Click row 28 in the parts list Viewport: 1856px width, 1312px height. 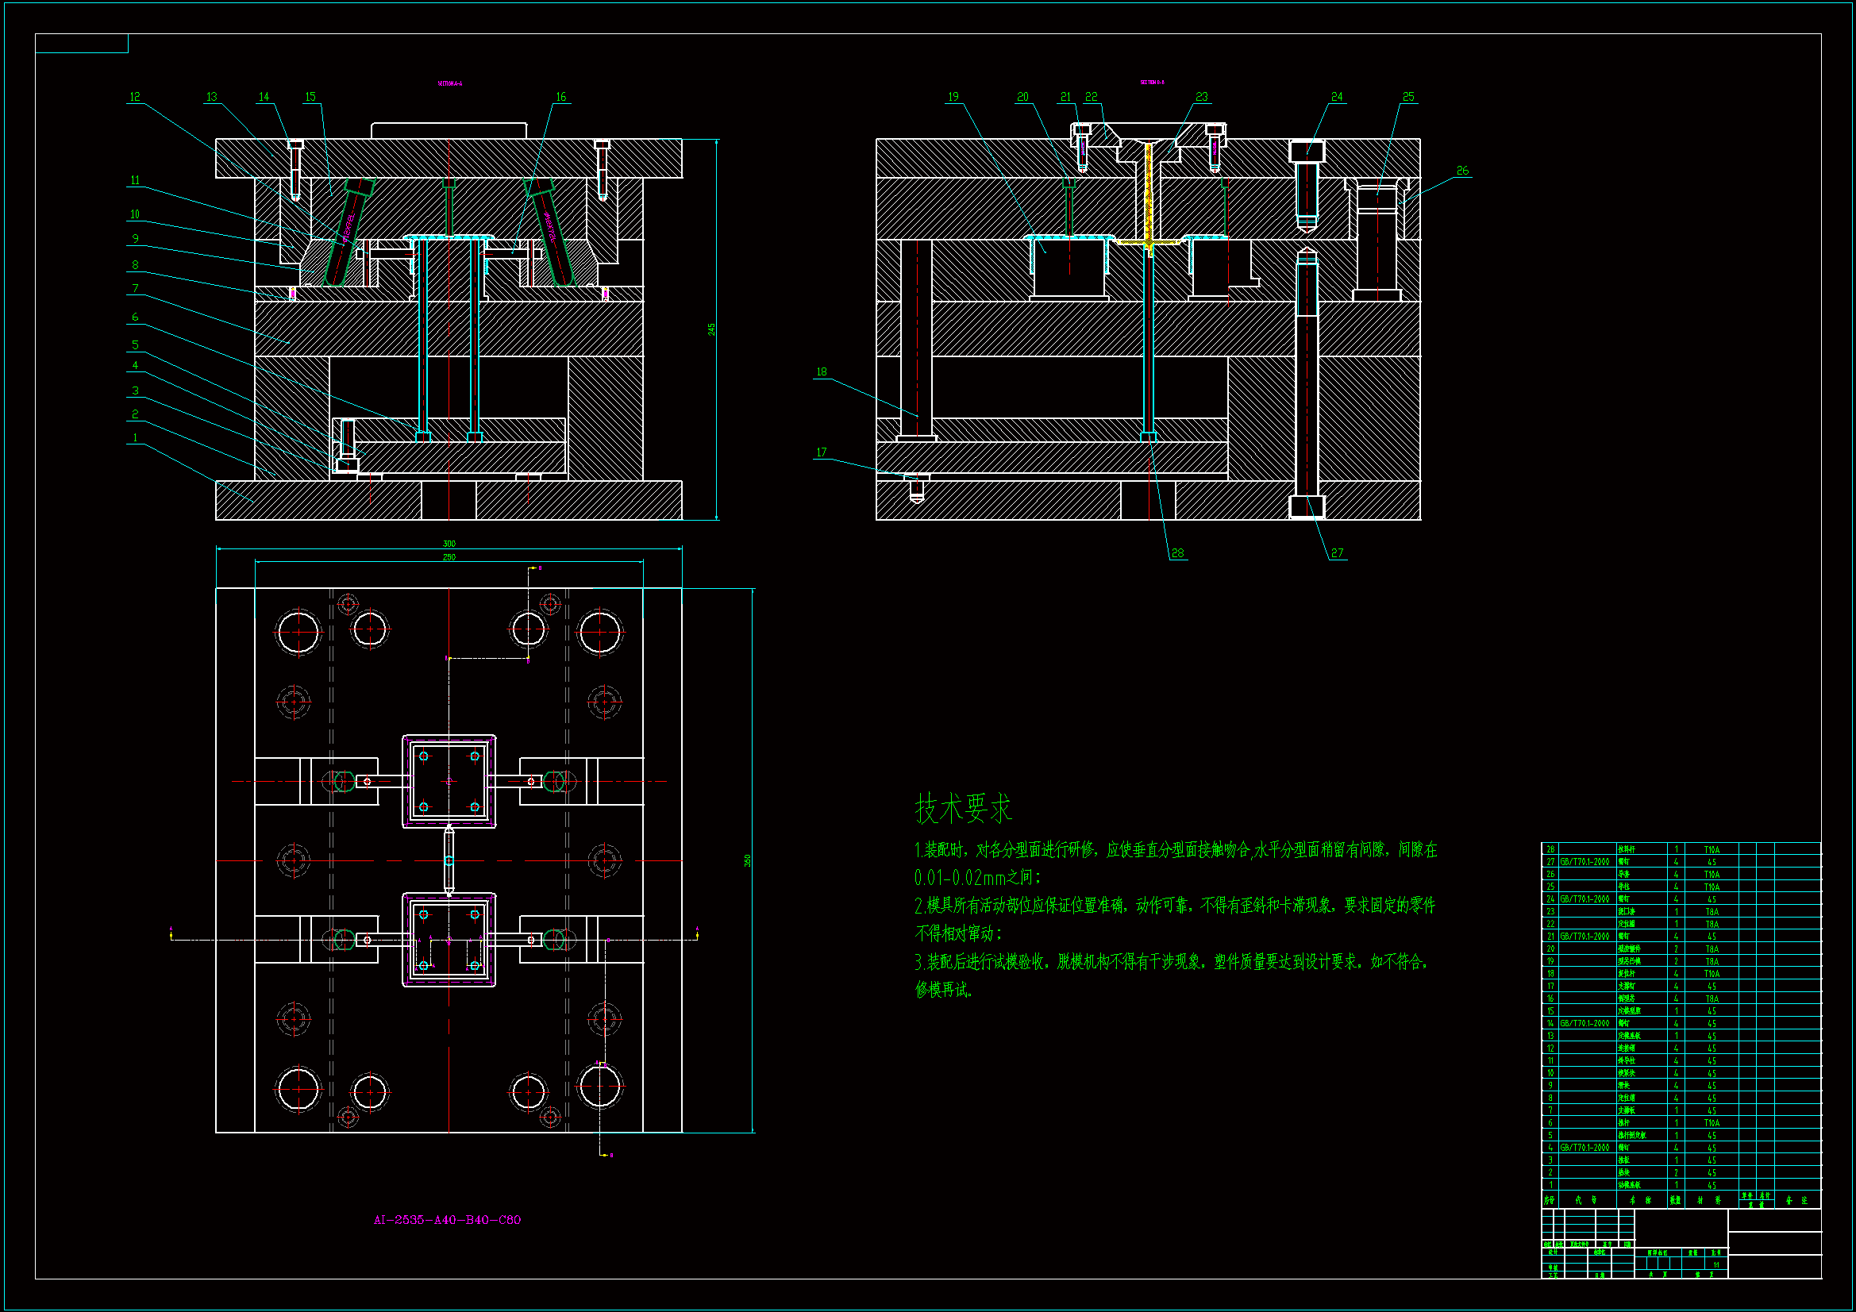click(1550, 849)
